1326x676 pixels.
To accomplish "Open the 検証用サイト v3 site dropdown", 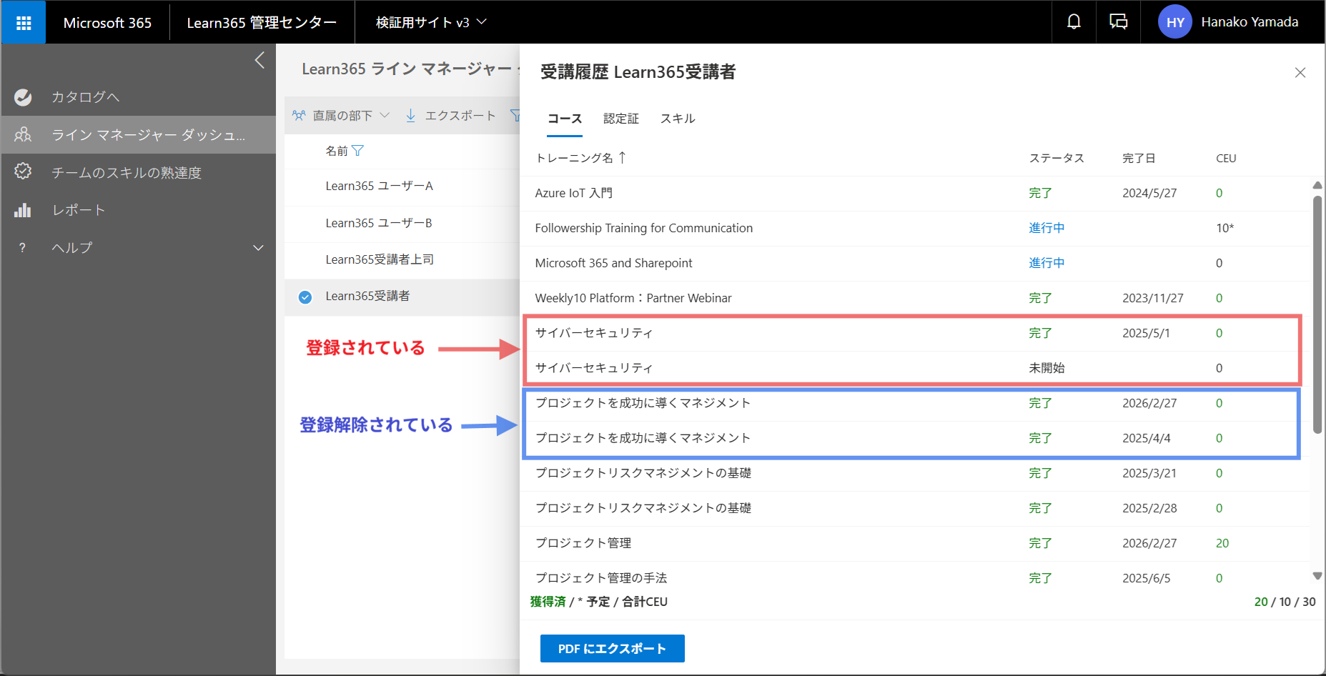I will 431,22.
